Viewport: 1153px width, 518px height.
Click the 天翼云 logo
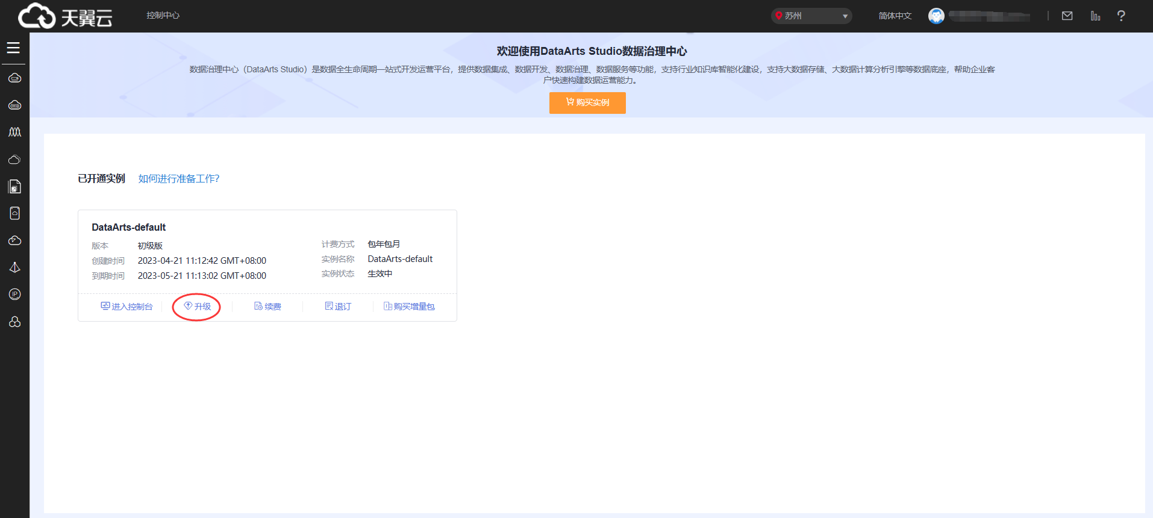coord(65,16)
